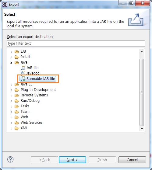Click the EJB folder icon
152x170 pixels.
(x=17, y=51)
